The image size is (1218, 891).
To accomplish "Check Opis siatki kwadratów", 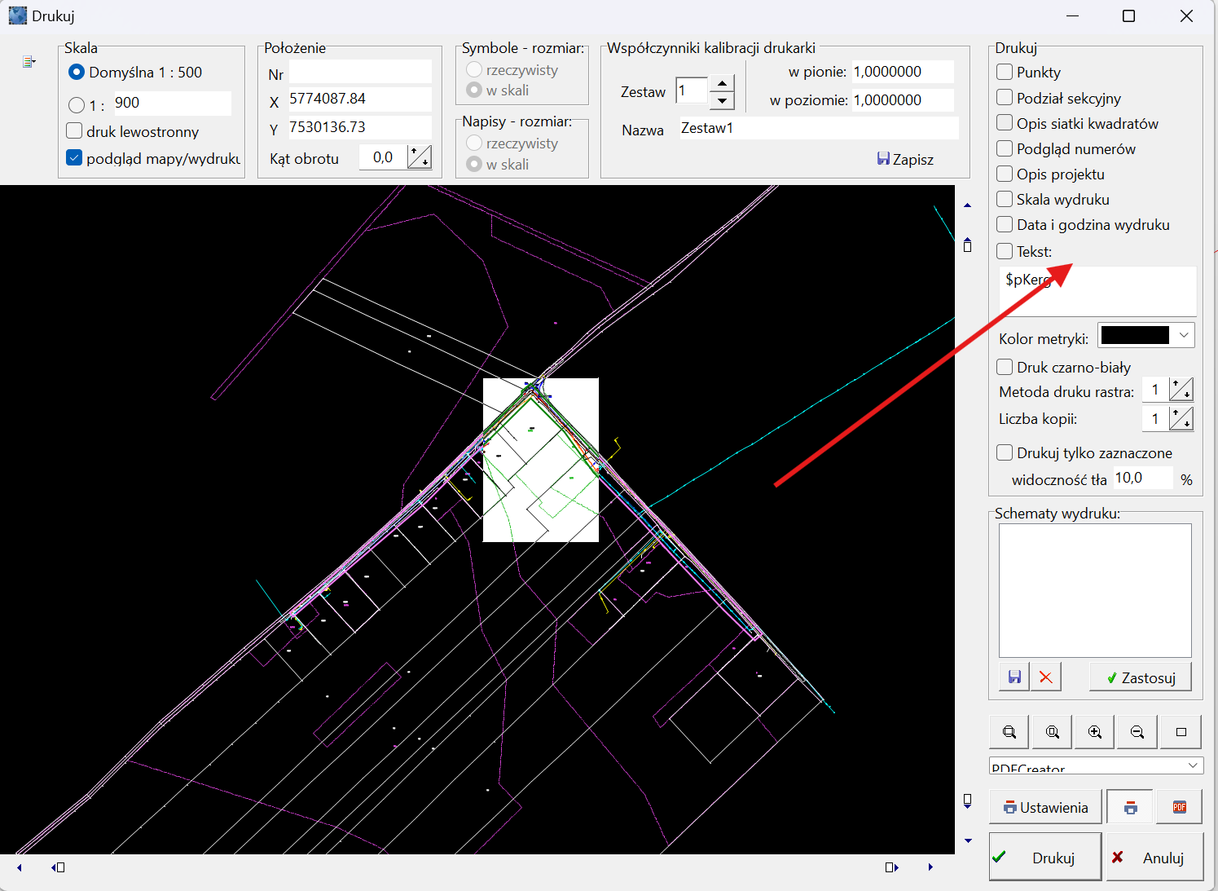I will [x=1005, y=123].
